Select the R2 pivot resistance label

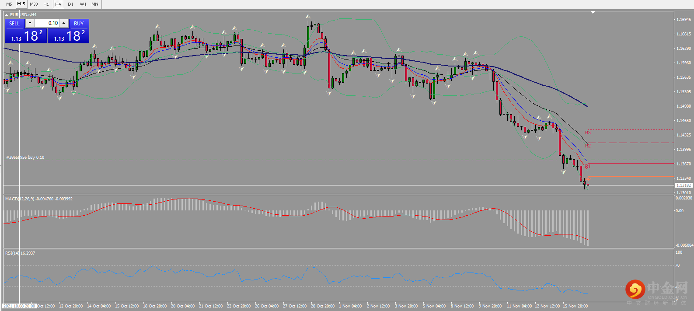(x=588, y=146)
